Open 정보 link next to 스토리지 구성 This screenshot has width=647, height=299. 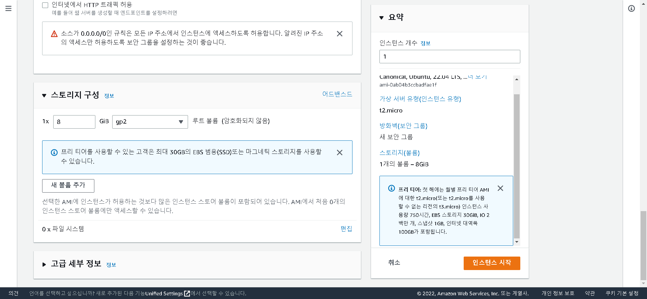(x=109, y=96)
